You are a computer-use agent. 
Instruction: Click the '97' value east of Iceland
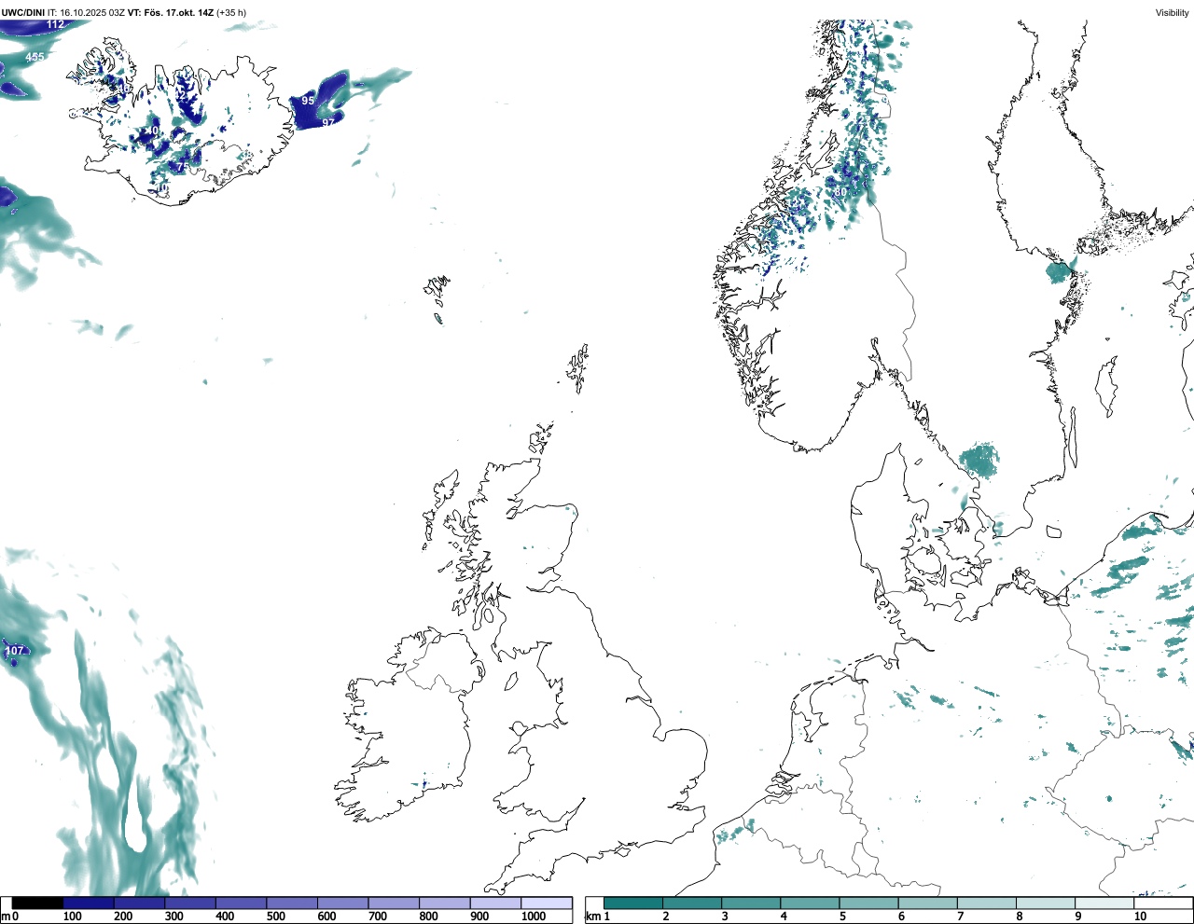[328, 122]
